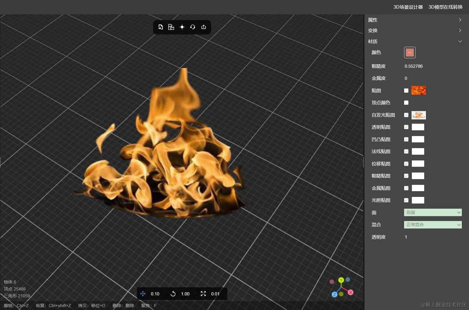This screenshot has height=310, width=469.
Task: Open the 3D模型在线转换 menu item
Action: click(x=445, y=7)
